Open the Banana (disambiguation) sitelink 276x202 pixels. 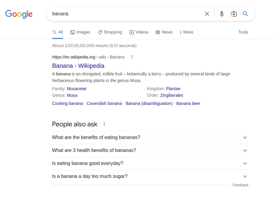(x=149, y=103)
